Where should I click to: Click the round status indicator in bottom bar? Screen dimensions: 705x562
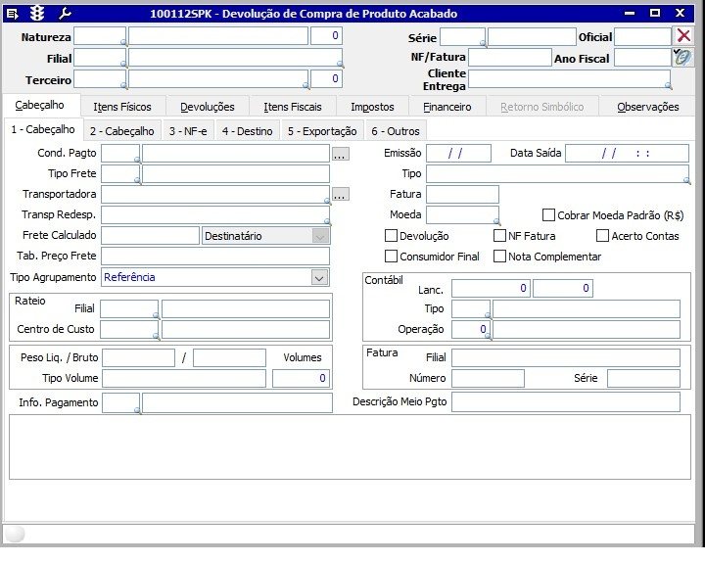click(x=16, y=534)
